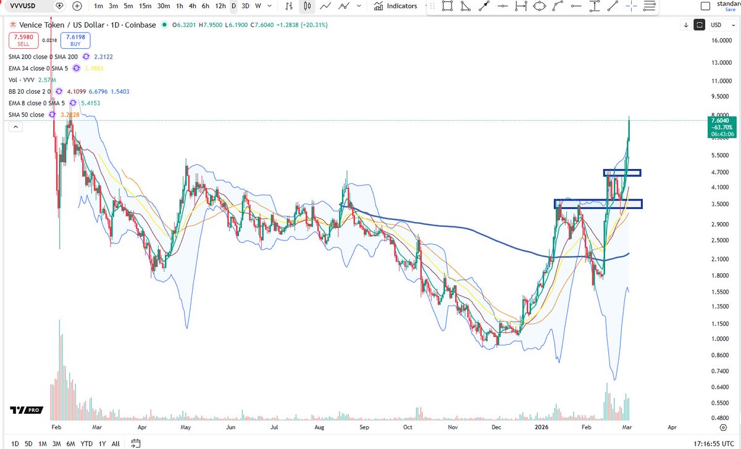Viewport: 741px width, 449px height.
Task: Expand the timeframe intervals dropdown
Action: [270, 6]
